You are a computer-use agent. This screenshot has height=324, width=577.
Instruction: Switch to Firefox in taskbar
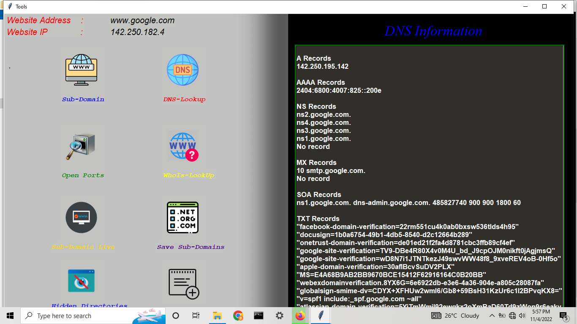pos(300,316)
